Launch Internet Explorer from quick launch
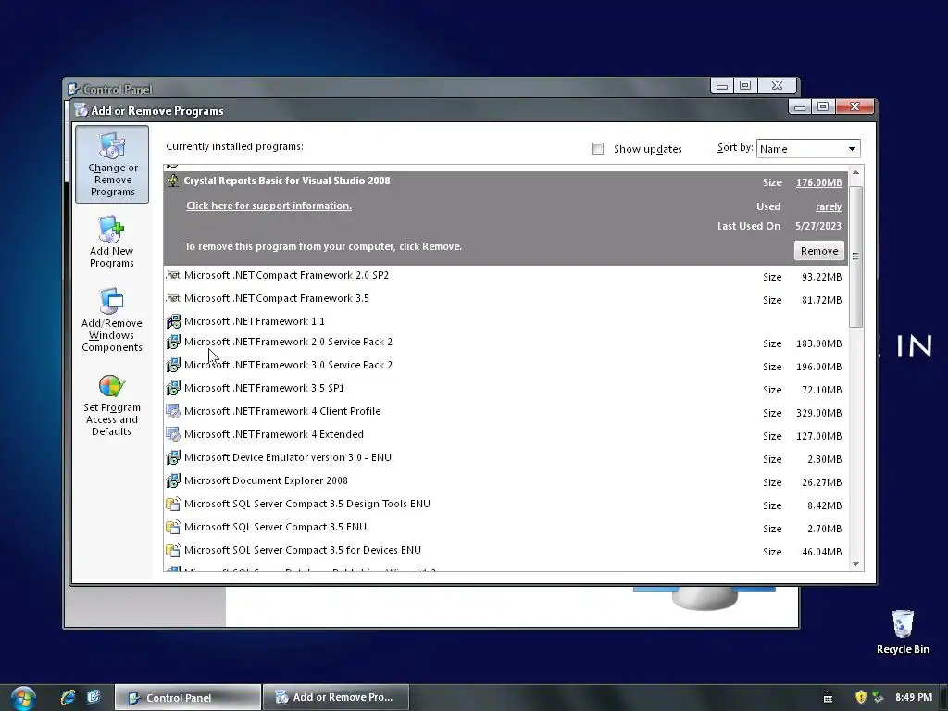Image resolution: width=948 pixels, height=711 pixels. 68,697
